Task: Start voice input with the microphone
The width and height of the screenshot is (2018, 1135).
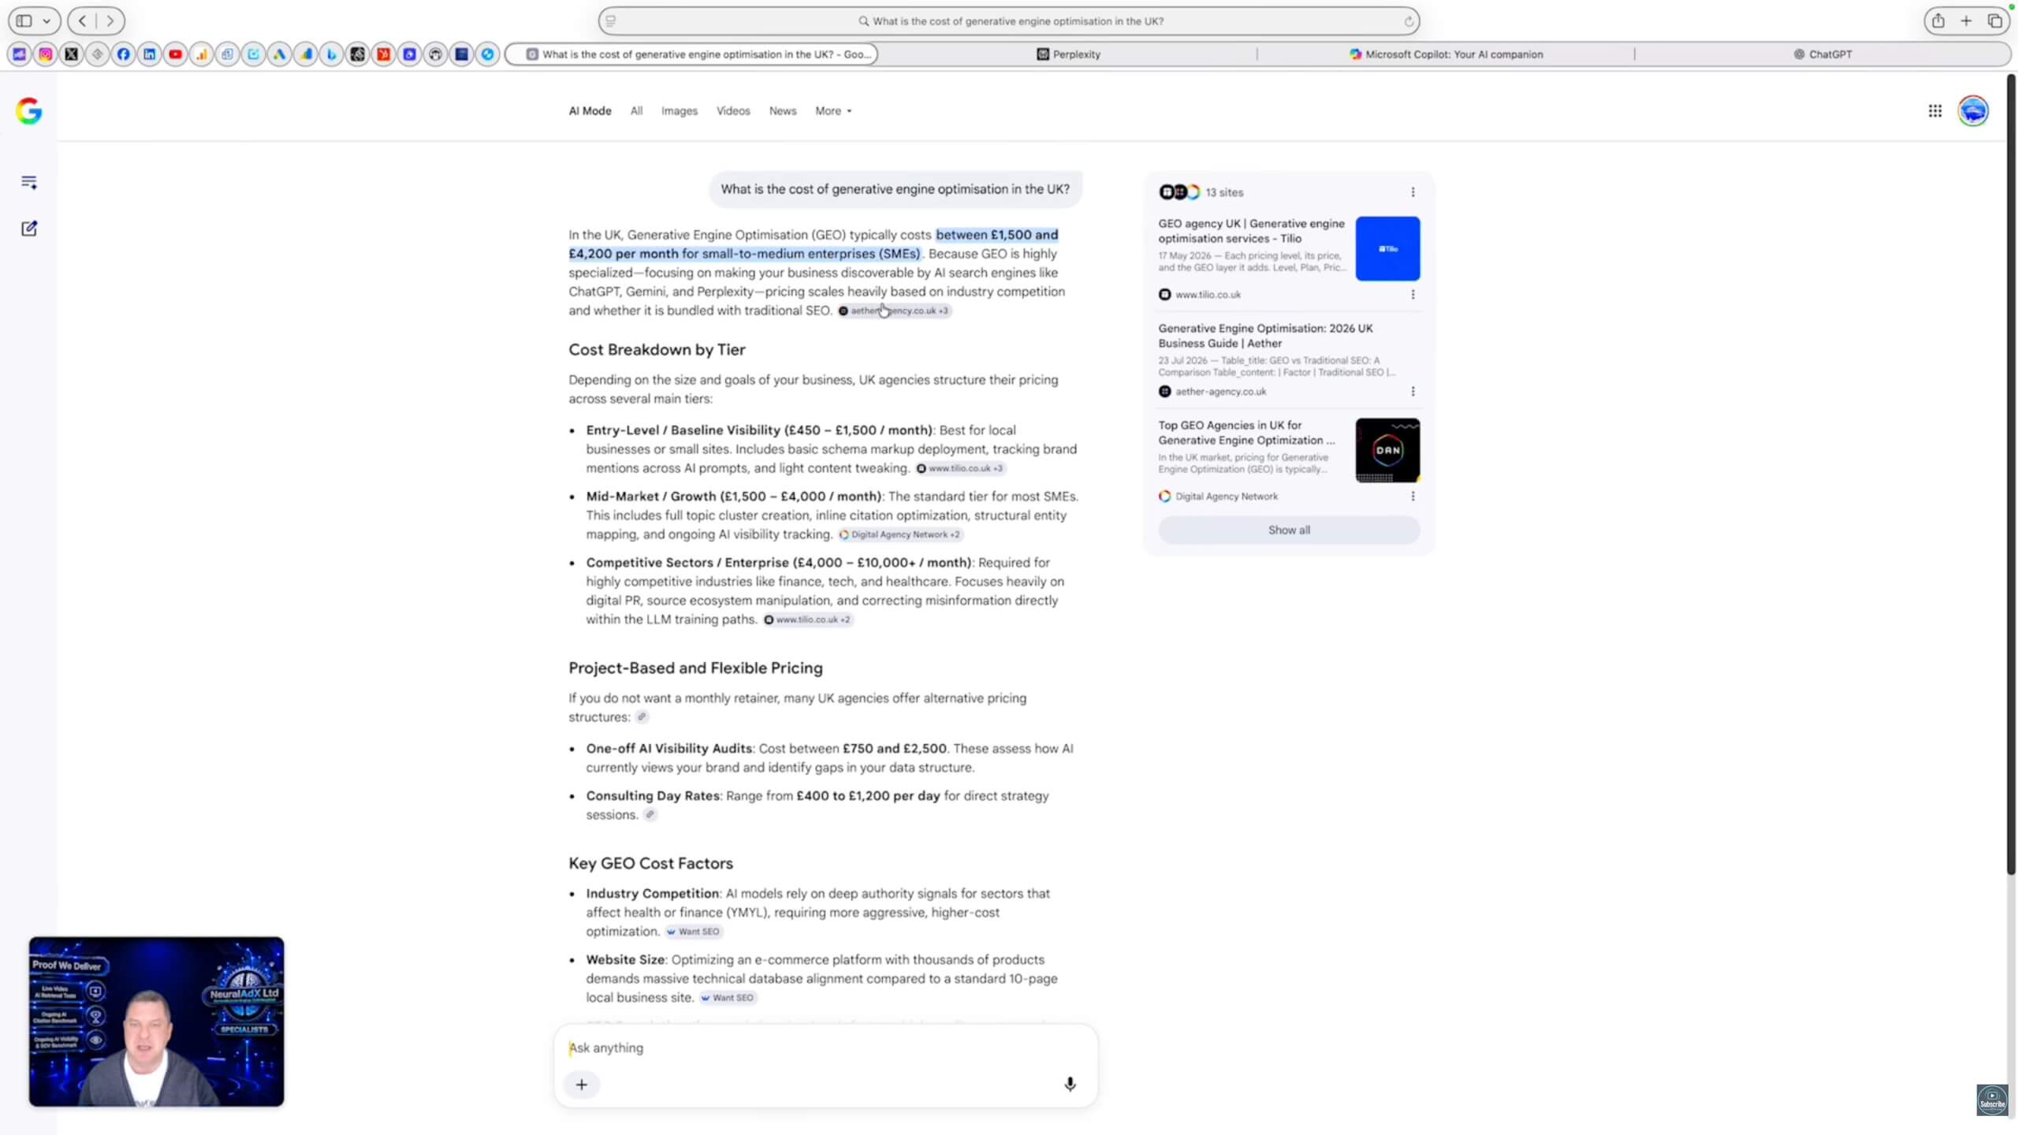Action: click(1070, 1085)
